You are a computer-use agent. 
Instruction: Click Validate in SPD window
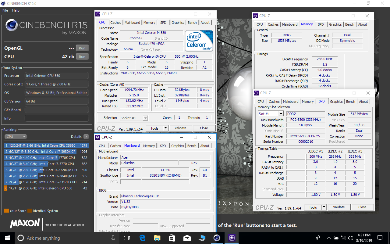[x=339, y=207]
